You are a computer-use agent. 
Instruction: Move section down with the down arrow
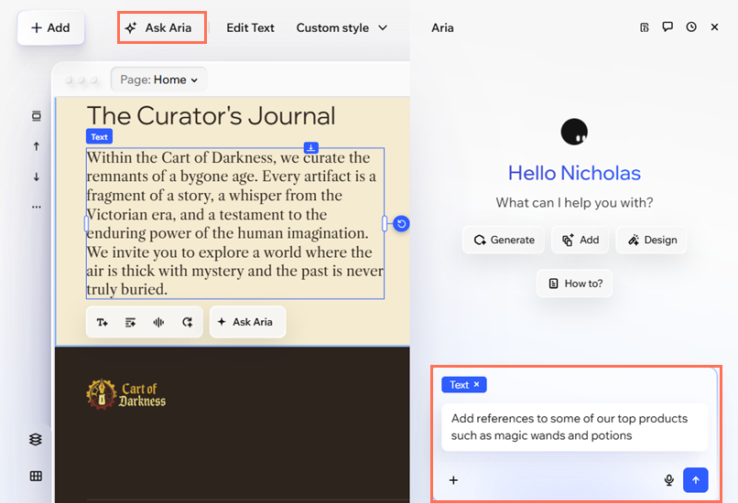(37, 177)
